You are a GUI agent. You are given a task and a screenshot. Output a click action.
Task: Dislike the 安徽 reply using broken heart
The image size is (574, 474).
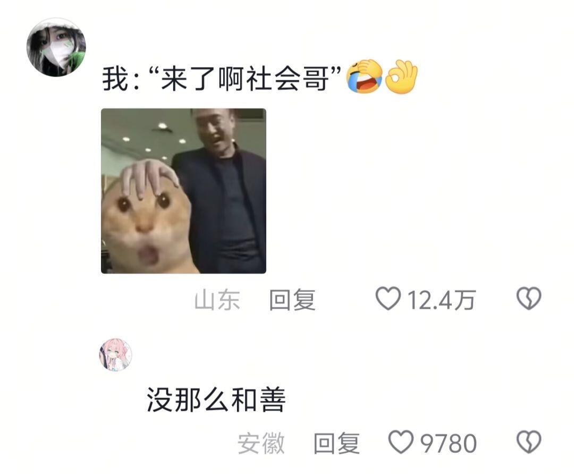click(x=529, y=442)
